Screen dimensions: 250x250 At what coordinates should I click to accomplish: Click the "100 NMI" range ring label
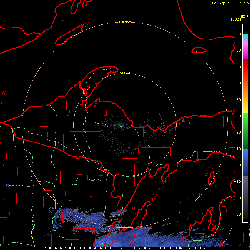125,22
